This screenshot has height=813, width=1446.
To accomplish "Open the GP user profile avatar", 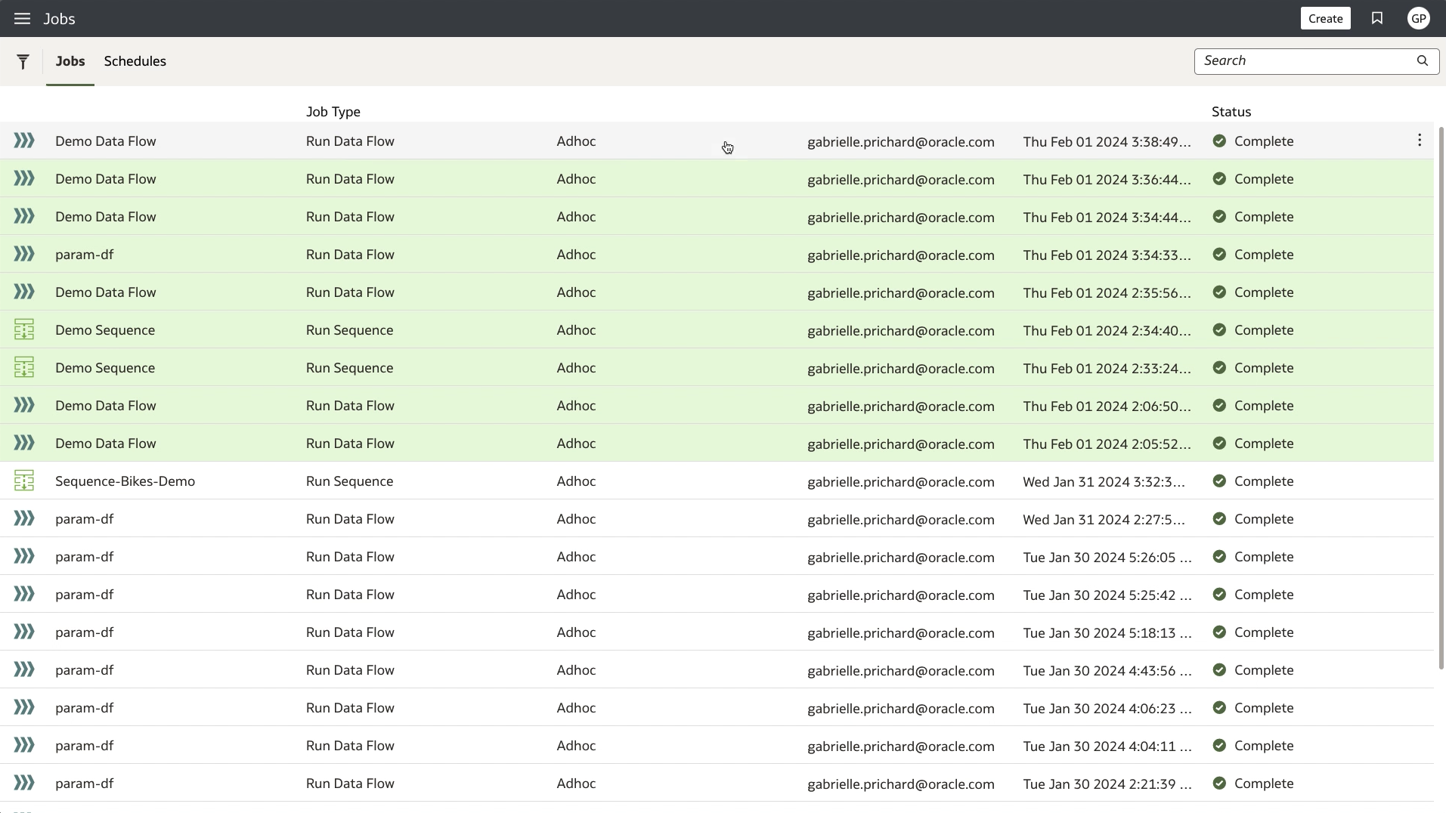I will pyautogui.click(x=1419, y=18).
